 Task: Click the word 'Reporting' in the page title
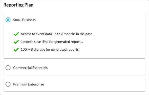(x=14, y=5)
